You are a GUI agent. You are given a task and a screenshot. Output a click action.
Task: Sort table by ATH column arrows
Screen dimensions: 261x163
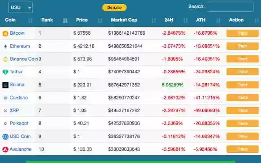tap(218, 20)
